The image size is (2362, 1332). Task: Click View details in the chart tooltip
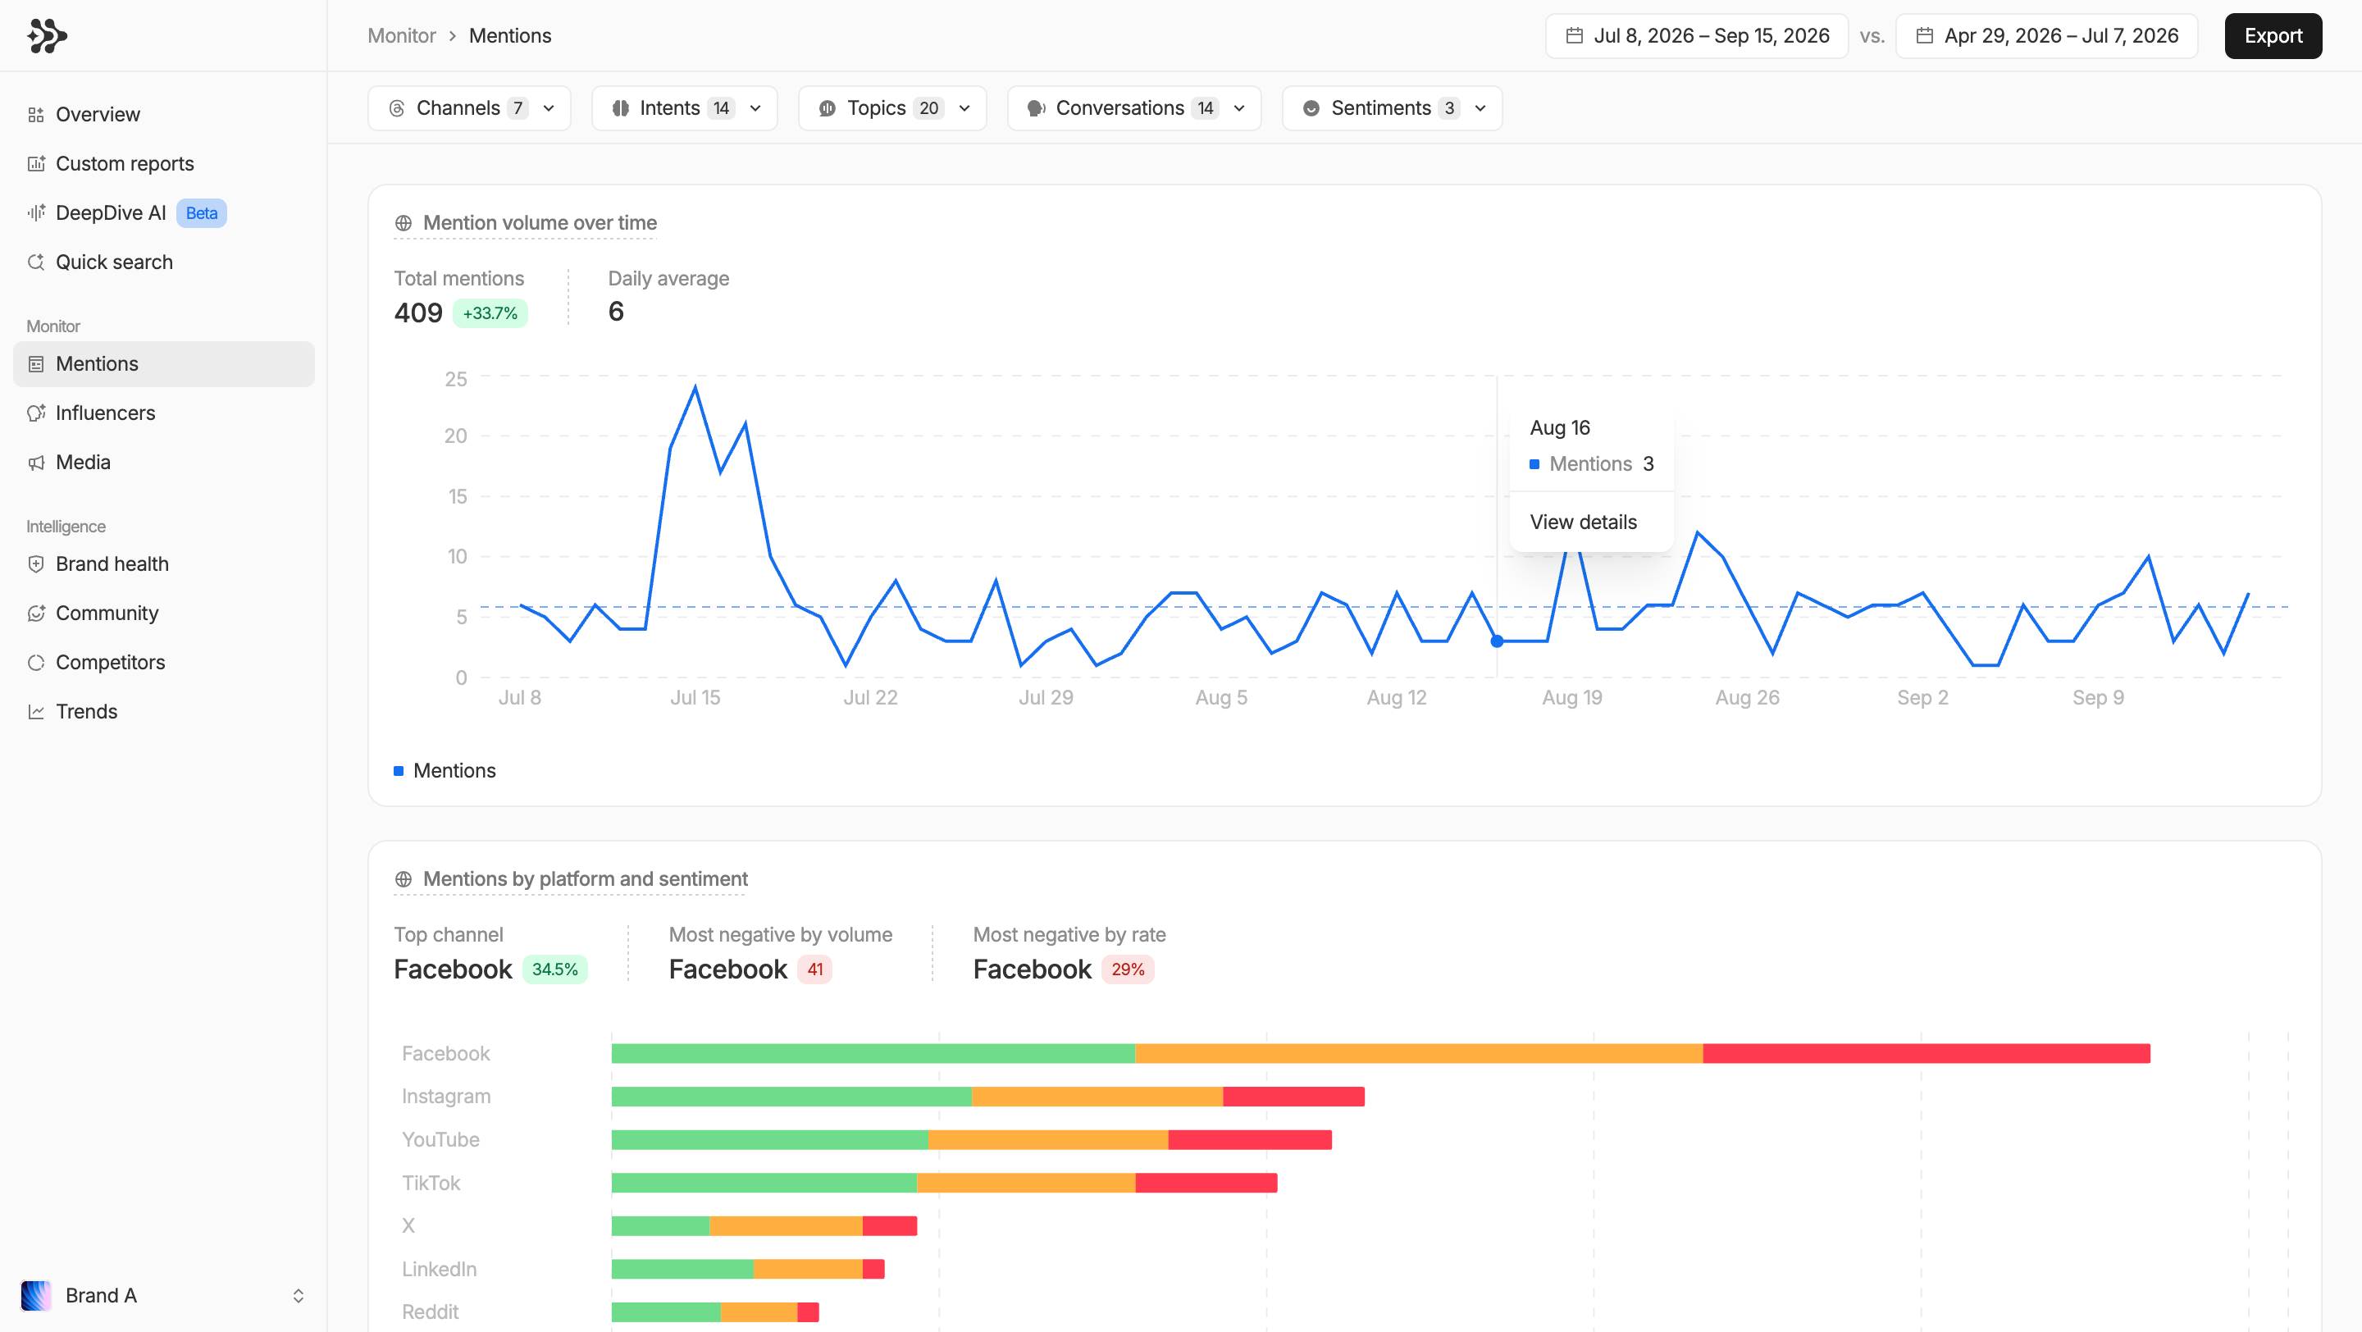click(x=1584, y=522)
